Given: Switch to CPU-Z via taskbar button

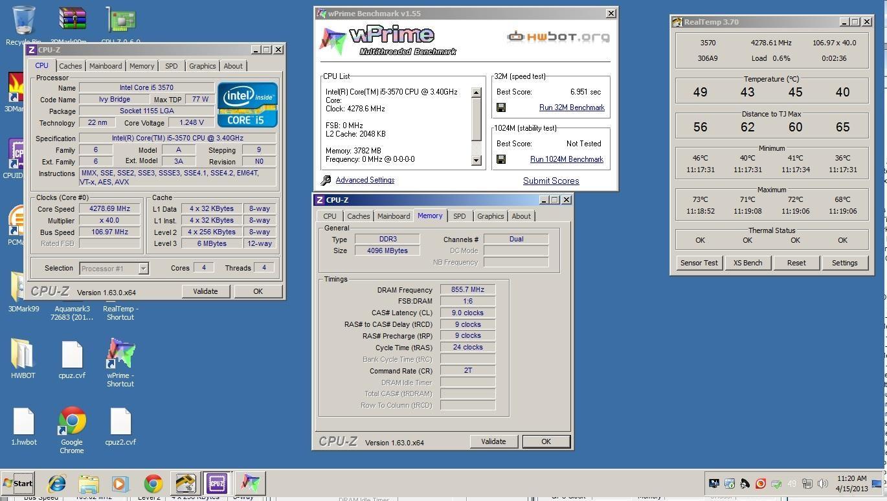Looking at the screenshot, I should pyautogui.click(x=217, y=483).
